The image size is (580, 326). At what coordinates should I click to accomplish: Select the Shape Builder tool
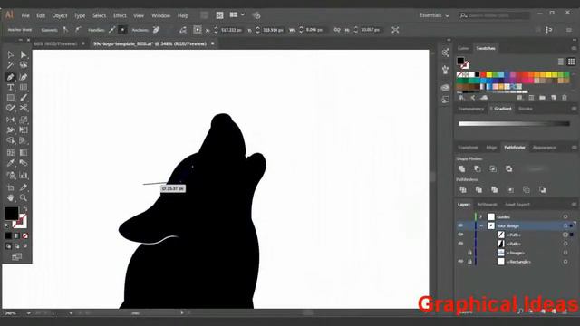tap(10, 141)
